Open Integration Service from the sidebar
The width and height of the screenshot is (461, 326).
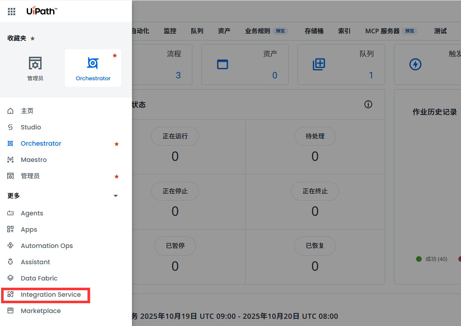click(51, 295)
